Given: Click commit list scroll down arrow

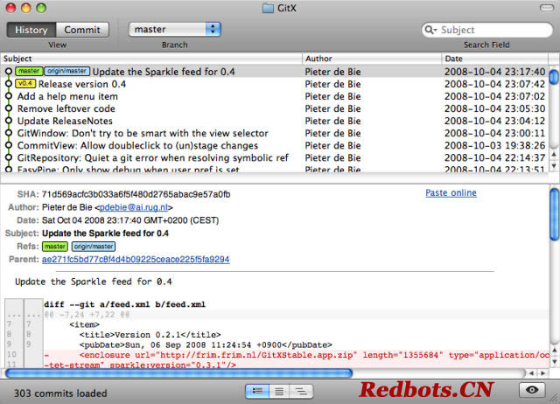Looking at the screenshot, I should click(x=554, y=166).
